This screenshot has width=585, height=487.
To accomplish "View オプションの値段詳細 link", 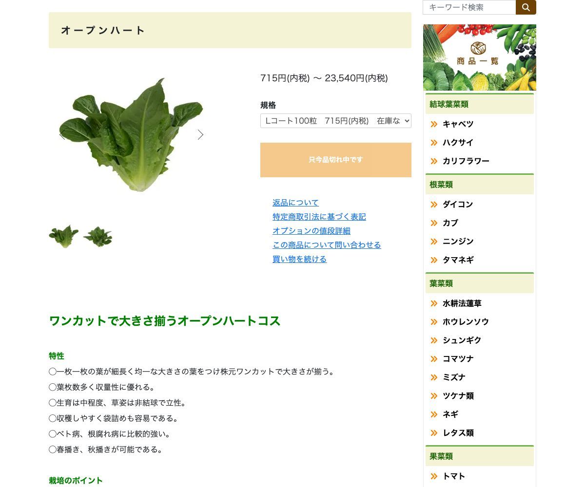I will [x=311, y=231].
